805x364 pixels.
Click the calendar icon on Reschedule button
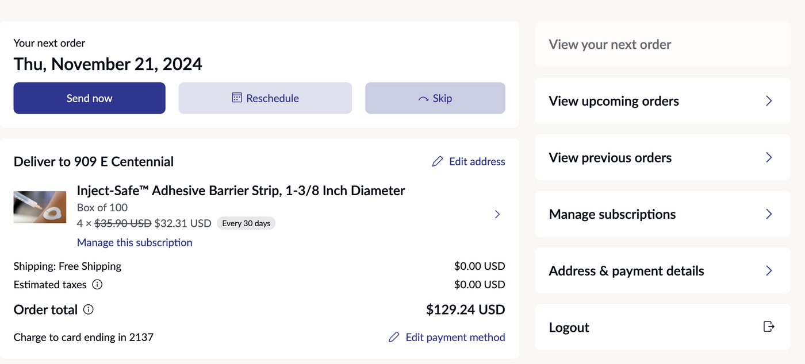pyautogui.click(x=237, y=98)
